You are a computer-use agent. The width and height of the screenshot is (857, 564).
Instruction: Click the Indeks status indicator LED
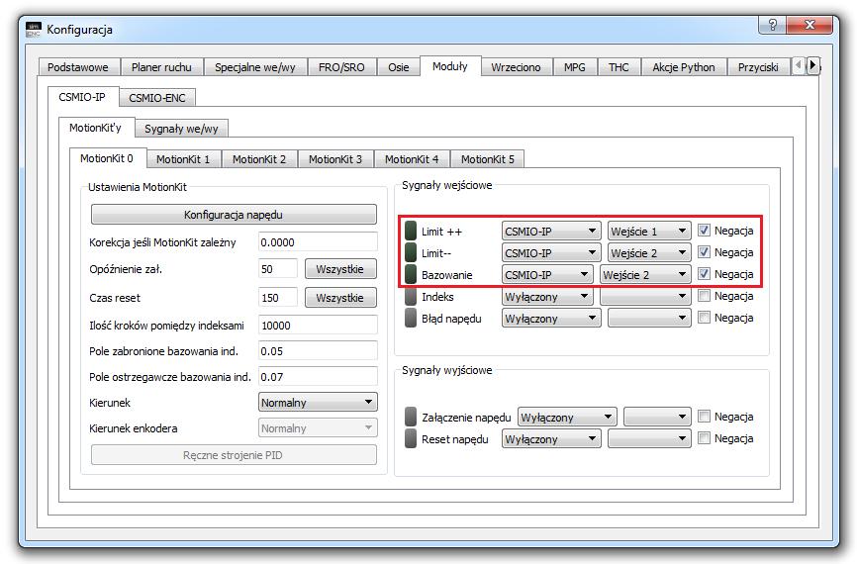click(411, 296)
